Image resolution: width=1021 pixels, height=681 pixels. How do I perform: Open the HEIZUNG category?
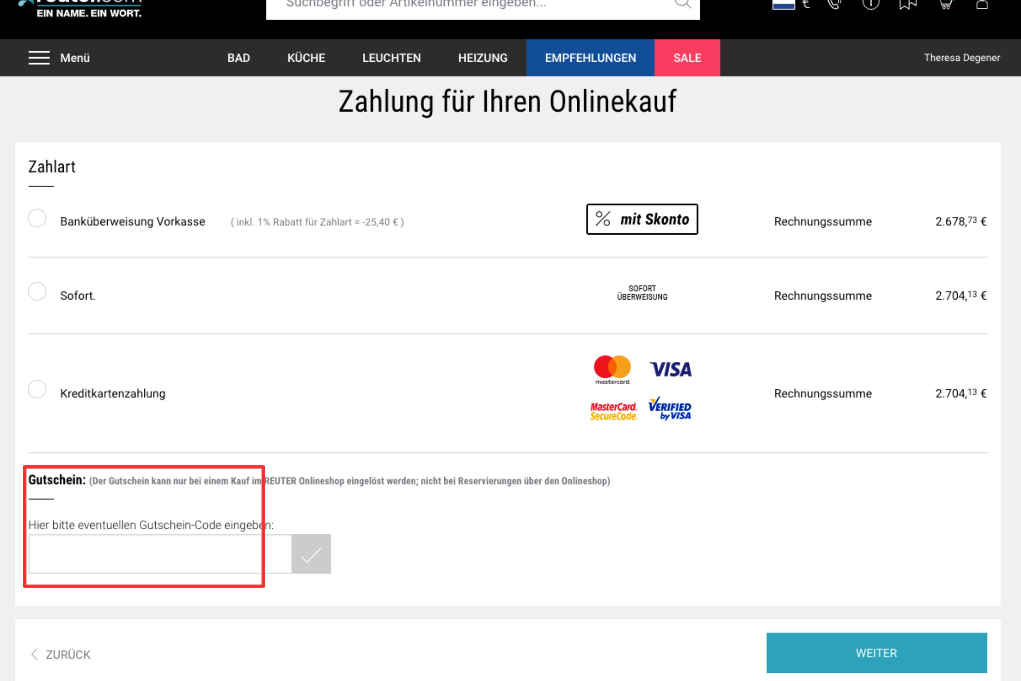coord(483,58)
